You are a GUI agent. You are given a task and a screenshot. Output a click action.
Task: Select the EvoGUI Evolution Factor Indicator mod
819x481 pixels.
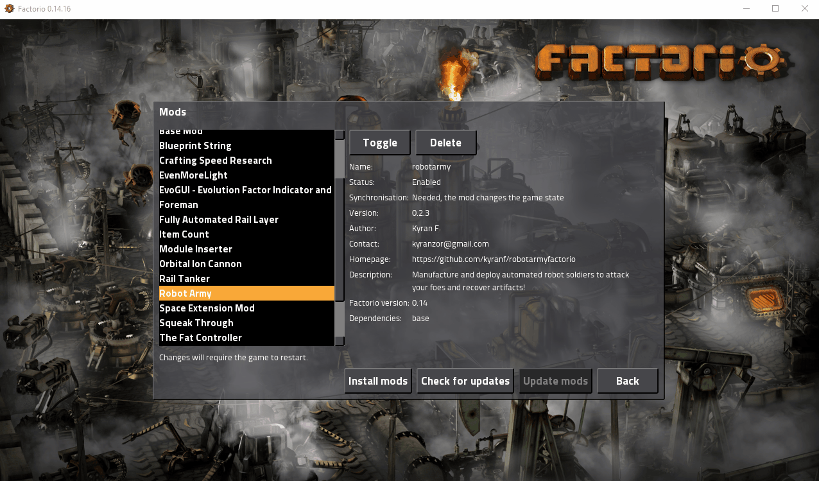click(245, 190)
